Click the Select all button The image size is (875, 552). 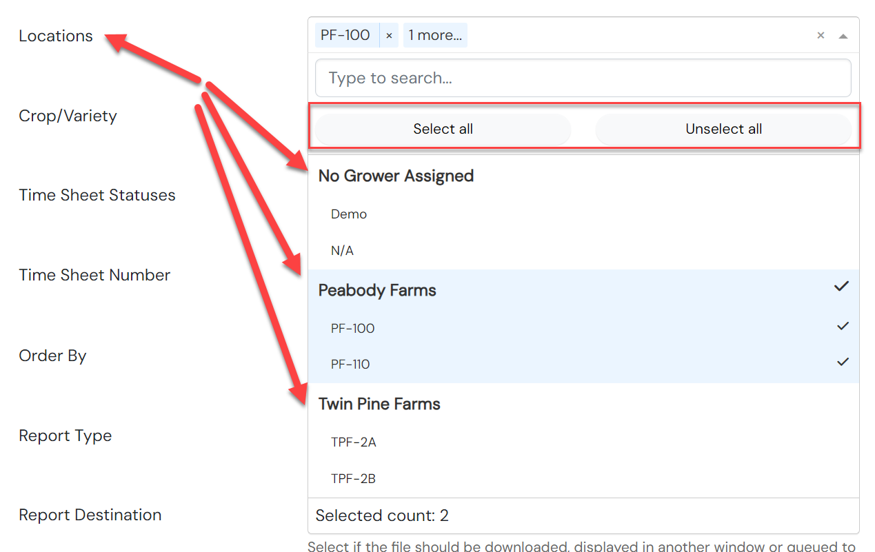(443, 129)
